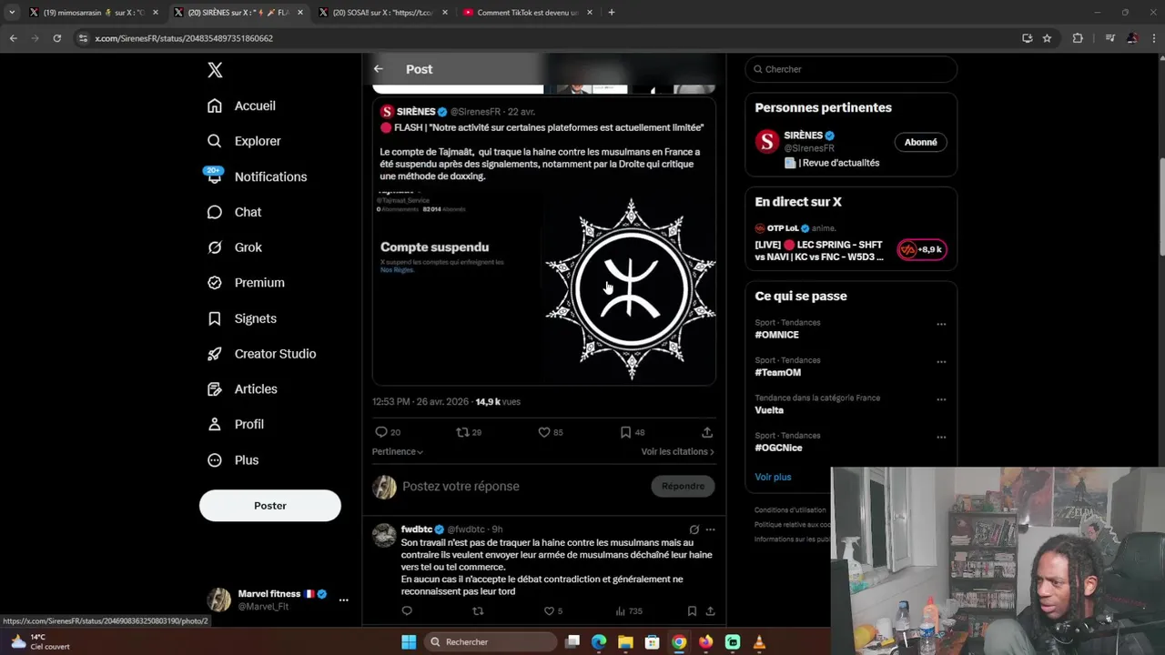Click the white Poster button
Image resolution: width=1165 pixels, height=655 pixels.
tap(270, 506)
